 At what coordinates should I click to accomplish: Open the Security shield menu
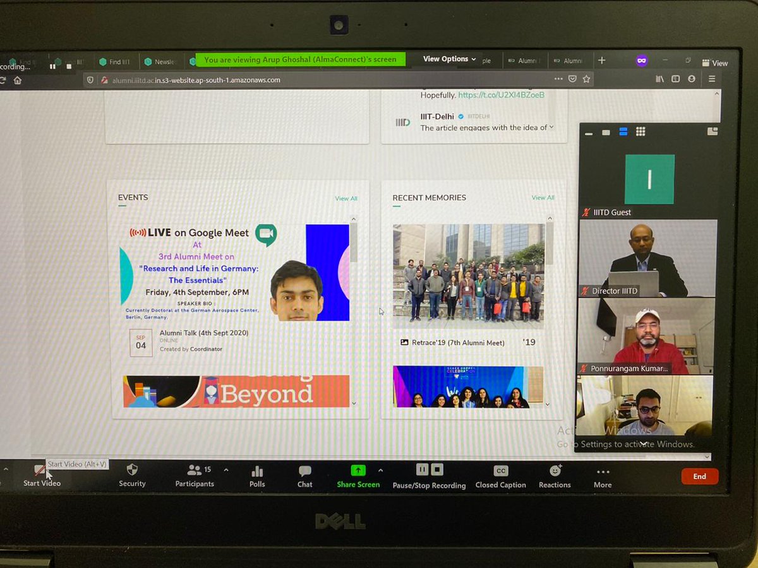[x=132, y=475]
